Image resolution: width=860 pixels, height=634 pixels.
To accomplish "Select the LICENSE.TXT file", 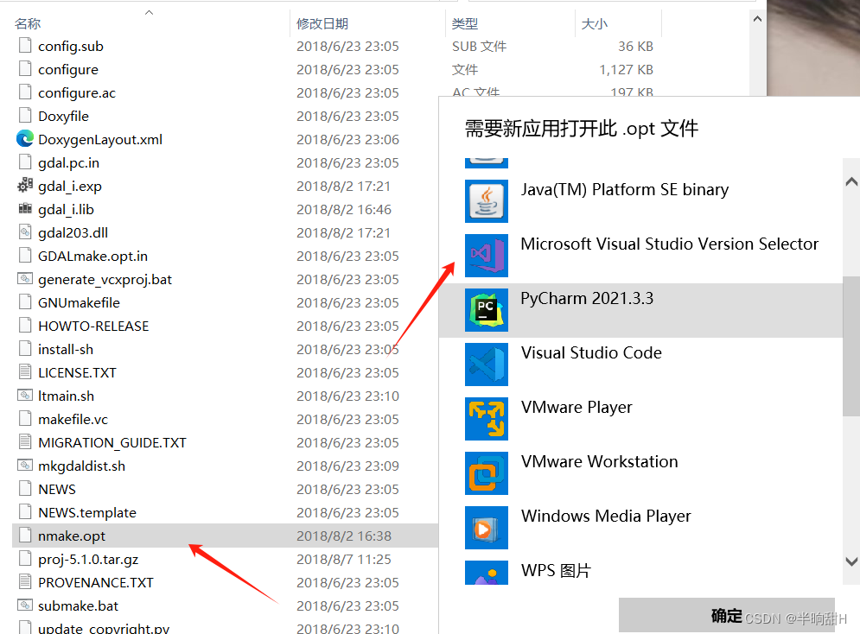I will 76,372.
